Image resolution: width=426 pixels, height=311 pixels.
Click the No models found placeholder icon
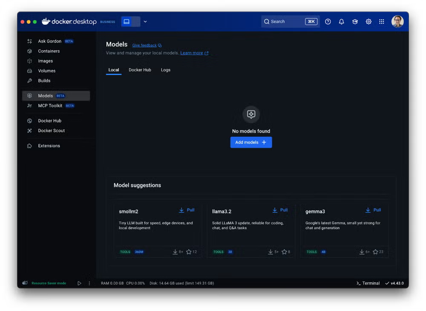251,114
